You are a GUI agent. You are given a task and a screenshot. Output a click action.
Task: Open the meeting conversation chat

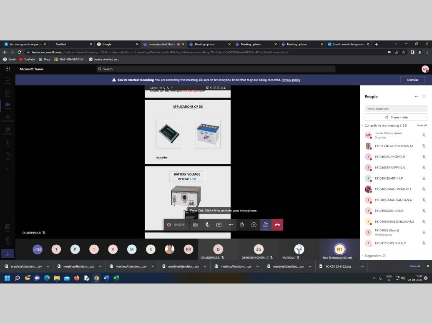254,225
